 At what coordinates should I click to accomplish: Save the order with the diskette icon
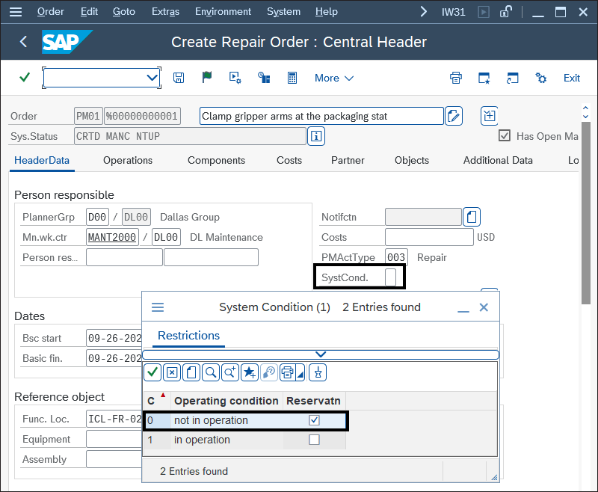pyautogui.click(x=179, y=78)
